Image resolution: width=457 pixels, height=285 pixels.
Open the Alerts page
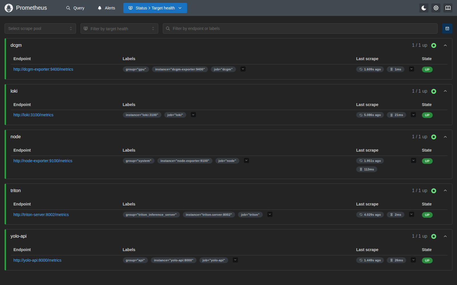point(106,8)
